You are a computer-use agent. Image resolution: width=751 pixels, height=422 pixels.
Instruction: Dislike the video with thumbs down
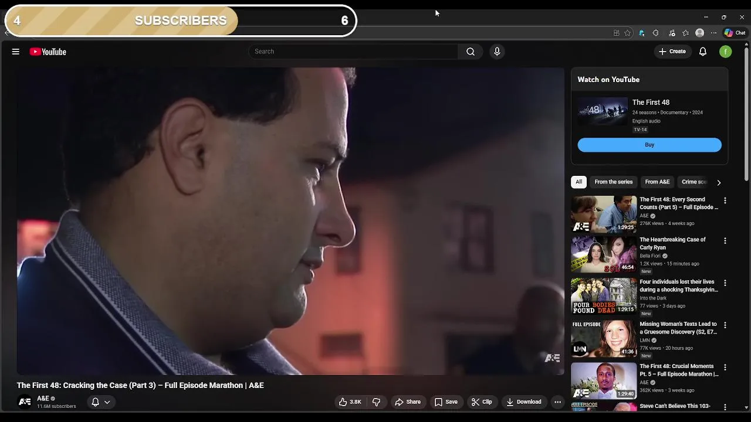point(377,402)
